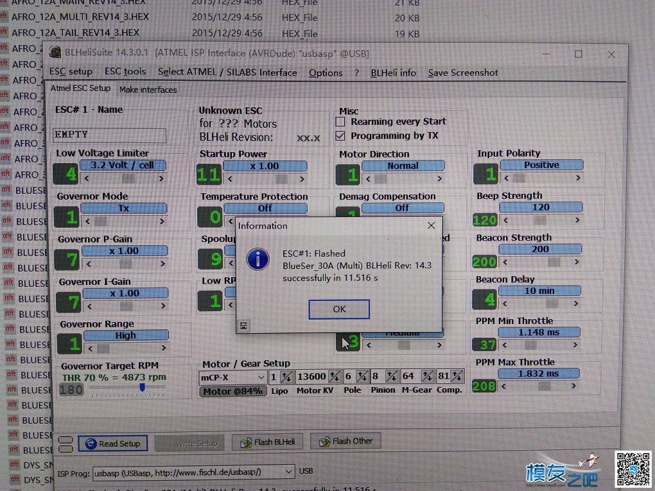
Task: Close the Information dialog with X
Action: pos(431,226)
